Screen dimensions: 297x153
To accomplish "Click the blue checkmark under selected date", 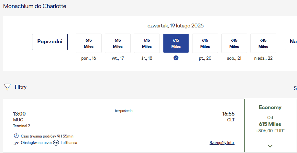I will click(x=176, y=58).
